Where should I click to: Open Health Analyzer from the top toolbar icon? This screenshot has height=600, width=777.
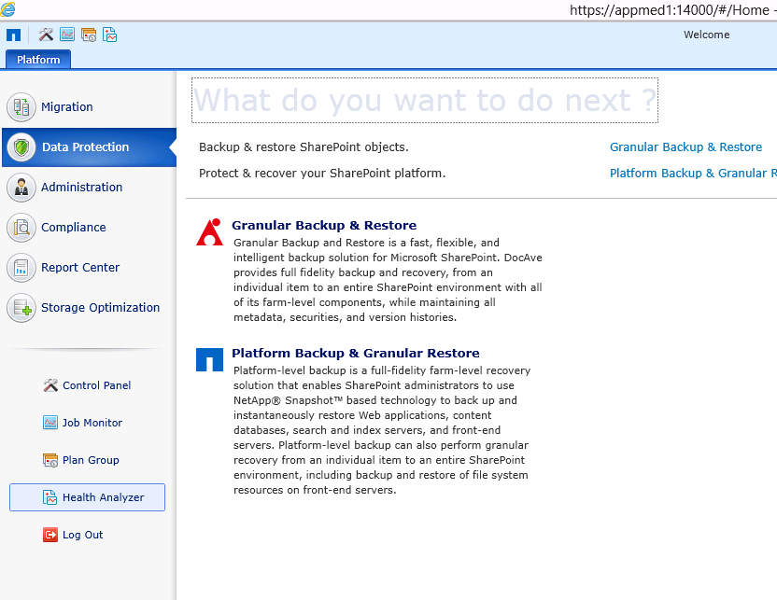click(110, 35)
